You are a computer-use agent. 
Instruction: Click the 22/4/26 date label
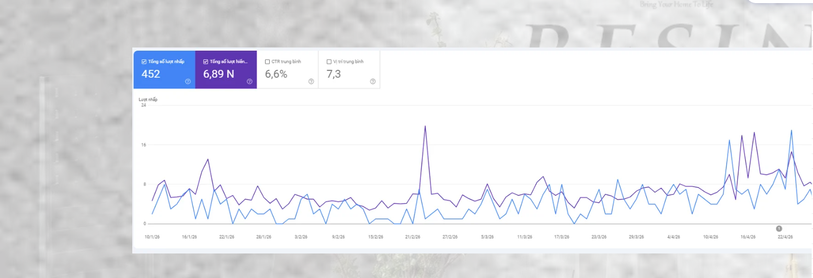[785, 237]
